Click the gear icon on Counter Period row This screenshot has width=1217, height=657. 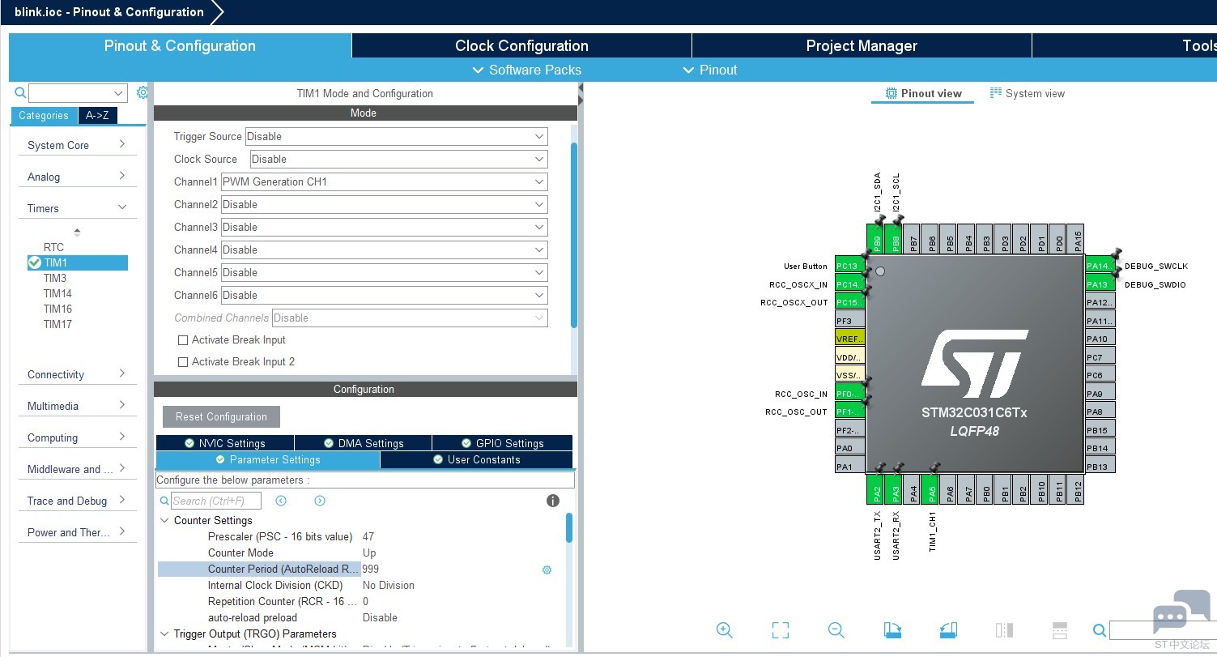(547, 570)
